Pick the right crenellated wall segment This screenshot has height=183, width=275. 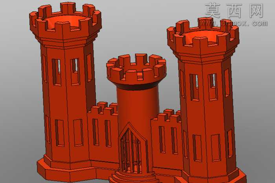167,140
